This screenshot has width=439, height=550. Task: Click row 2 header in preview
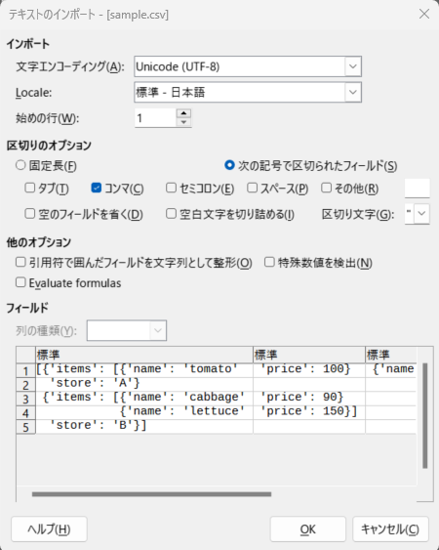click(25, 385)
